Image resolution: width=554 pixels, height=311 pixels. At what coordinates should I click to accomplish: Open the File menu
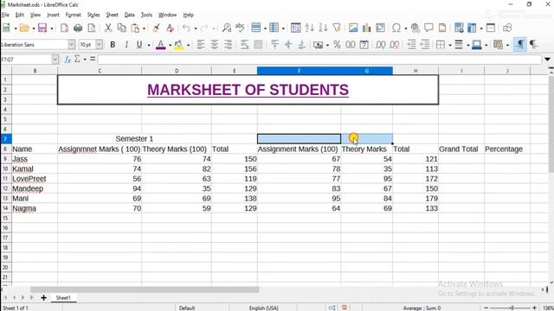[x=5, y=15]
